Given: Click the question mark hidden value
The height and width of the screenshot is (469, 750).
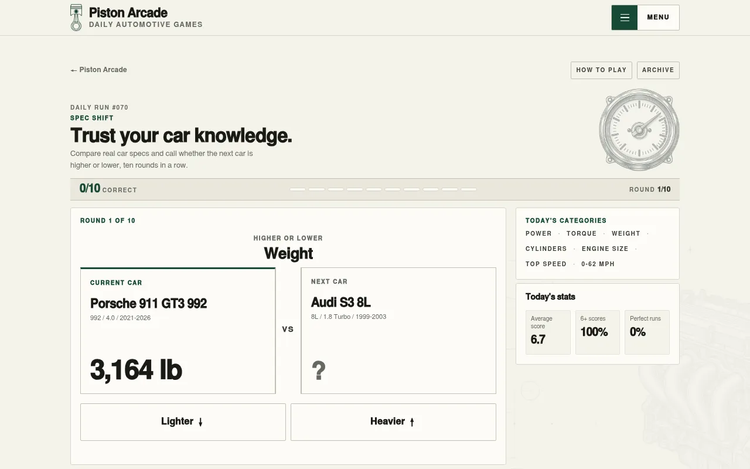Looking at the screenshot, I should pyautogui.click(x=318, y=371).
